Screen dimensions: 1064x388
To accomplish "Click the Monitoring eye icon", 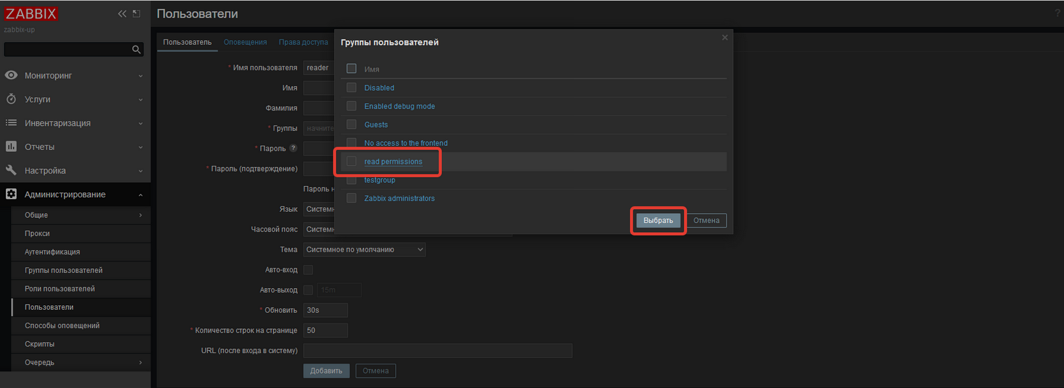I will 11,75.
